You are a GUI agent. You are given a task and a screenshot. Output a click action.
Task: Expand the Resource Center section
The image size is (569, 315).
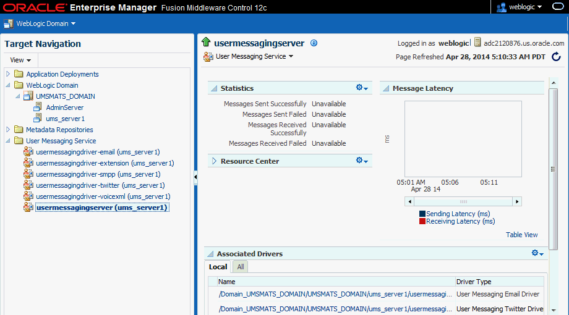pos(214,161)
